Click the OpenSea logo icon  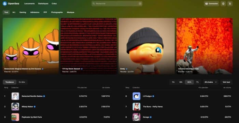click(x=5, y=3)
